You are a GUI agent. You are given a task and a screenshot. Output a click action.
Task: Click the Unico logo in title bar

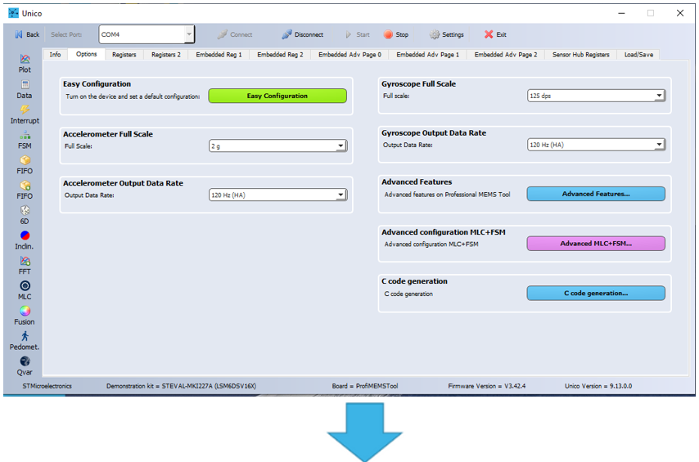tap(14, 13)
